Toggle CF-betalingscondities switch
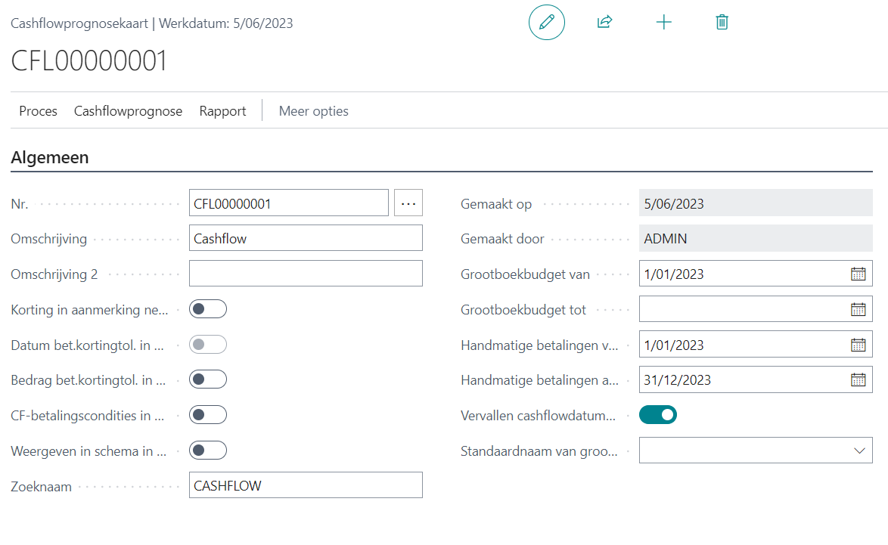Viewport: 888px width, 545px height. pos(208,415)
